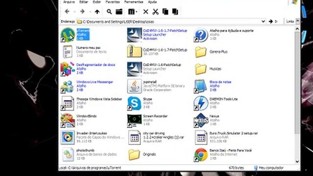
Task: Click the Views layout button
Action: tap(131, 12)
